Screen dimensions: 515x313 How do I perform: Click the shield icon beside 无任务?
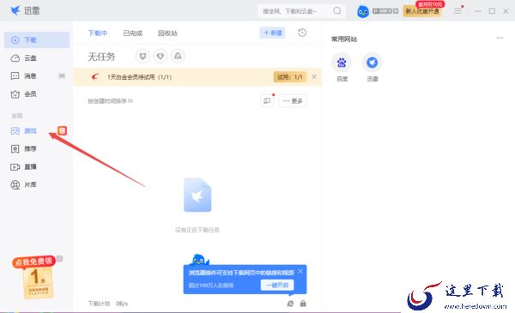pyautogui.click(x=142, y=57)
